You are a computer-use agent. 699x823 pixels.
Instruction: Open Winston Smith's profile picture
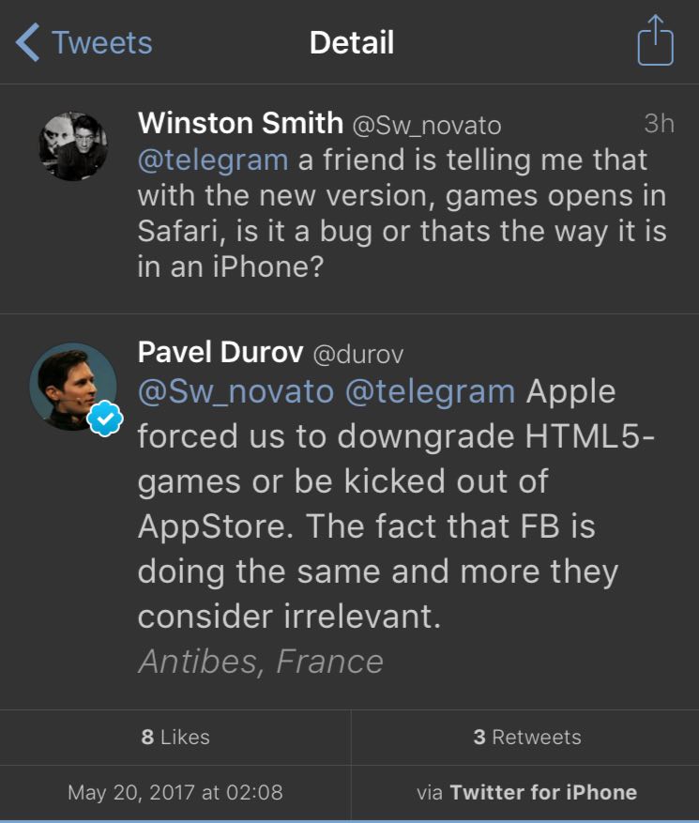coord(72,146)
